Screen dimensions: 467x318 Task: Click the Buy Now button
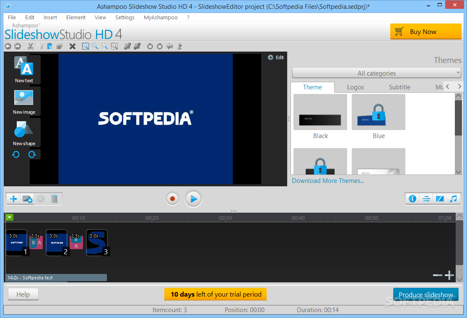[426, 31]
